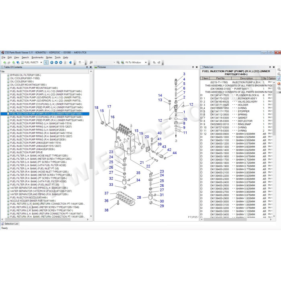Select FUEL INJECTION PUMP DRIVE entry

[x=26, y=152]
